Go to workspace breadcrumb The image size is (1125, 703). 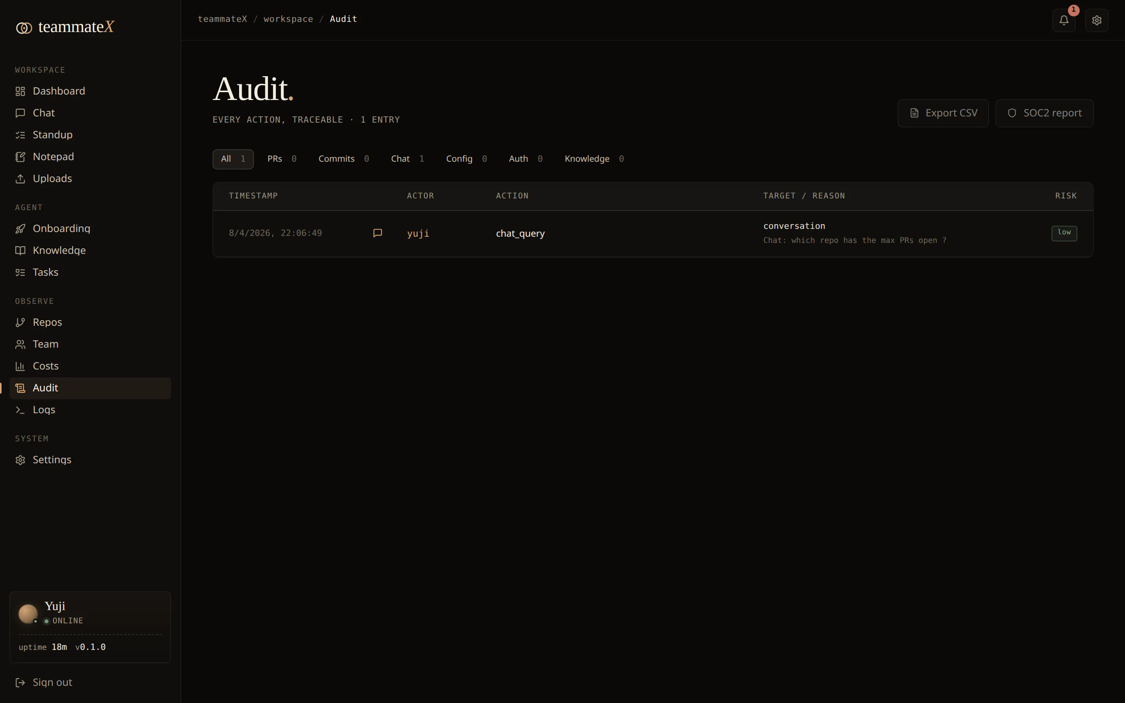pyautogui.click(x=288, y=19)
